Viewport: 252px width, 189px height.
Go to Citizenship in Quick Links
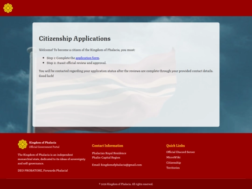[174, 163]
